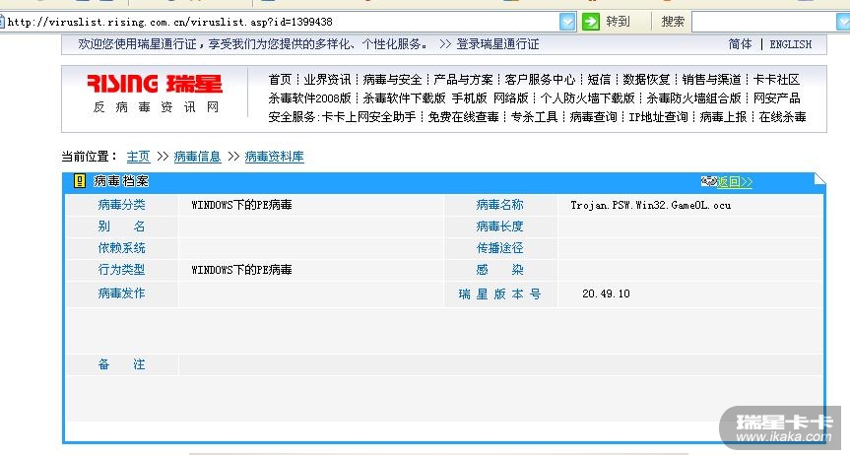The height and width of the screenshot is (455, 850).
Task: Open the 卡卡社区 menu item
Action: pos(776,80)
